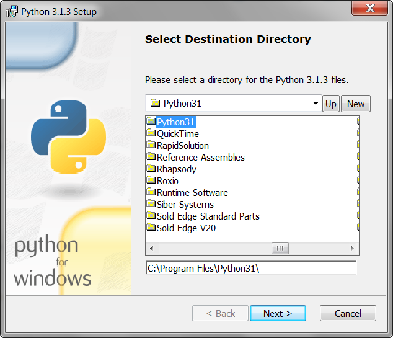The width and height of the screenshot is (393, 338).
Task: Select Runtime Software folder entry
Action: 192,193
